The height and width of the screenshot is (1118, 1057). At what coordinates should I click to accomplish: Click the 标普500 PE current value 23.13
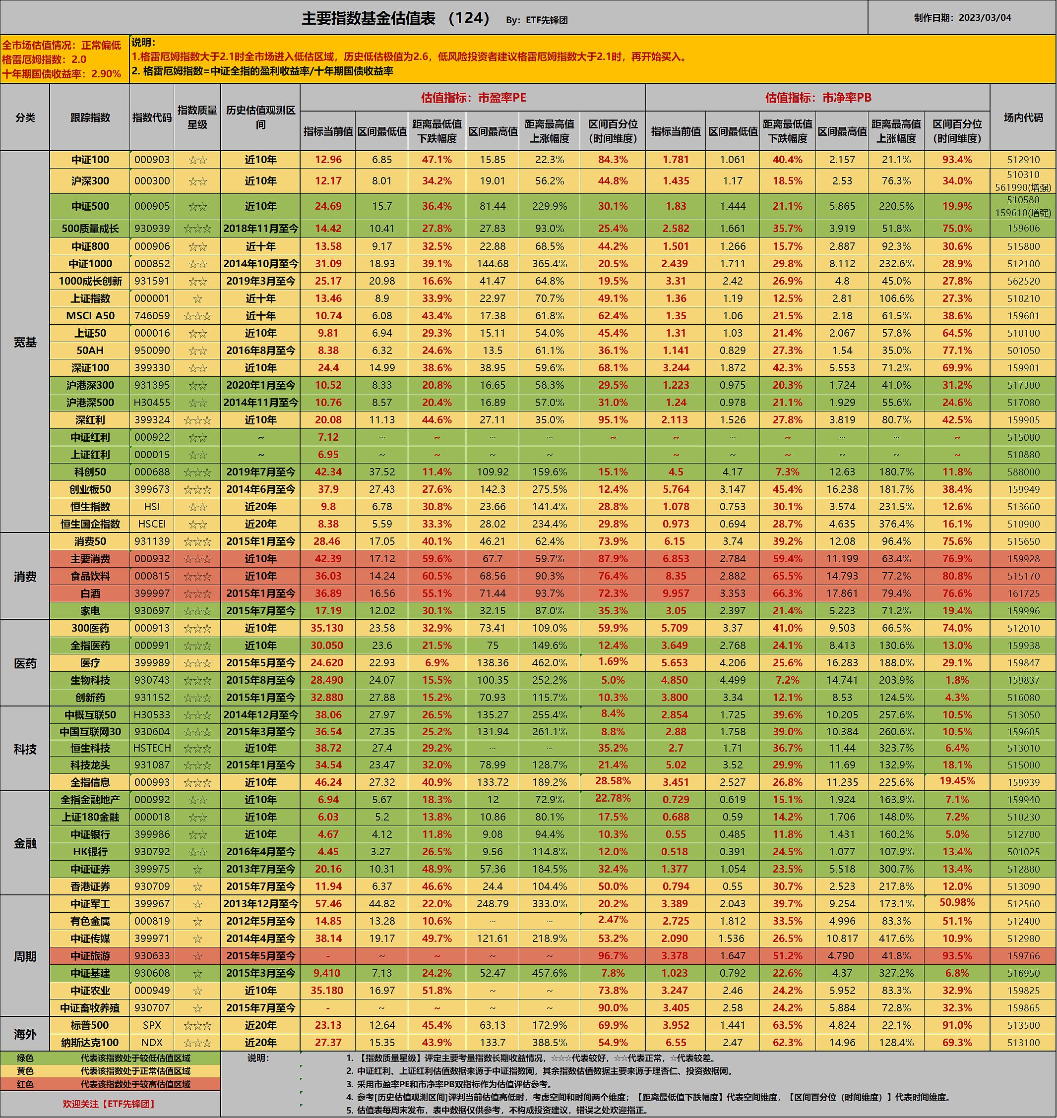(x=328, y=1025)
